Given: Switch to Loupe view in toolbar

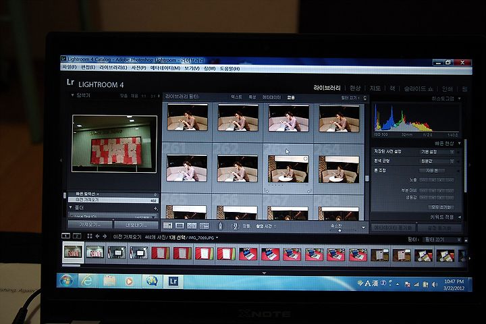Looking at the screenshot, I should pyautogui.click(x=180, y=225).
